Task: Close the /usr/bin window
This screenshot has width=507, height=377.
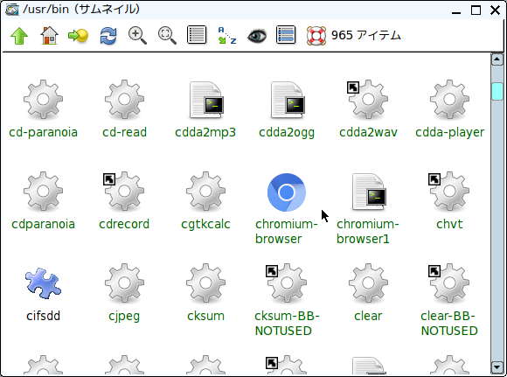Action: 495,10
